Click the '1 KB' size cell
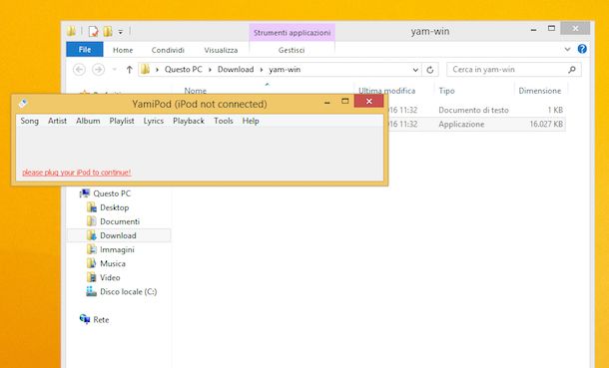 click(x=555, y=110)
